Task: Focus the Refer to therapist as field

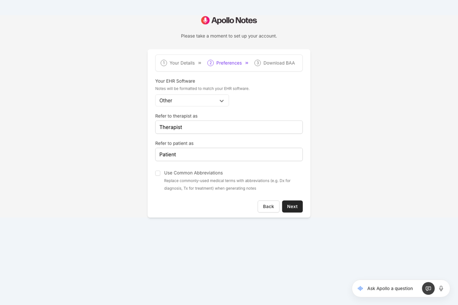Action: click(x=229, y=127)
